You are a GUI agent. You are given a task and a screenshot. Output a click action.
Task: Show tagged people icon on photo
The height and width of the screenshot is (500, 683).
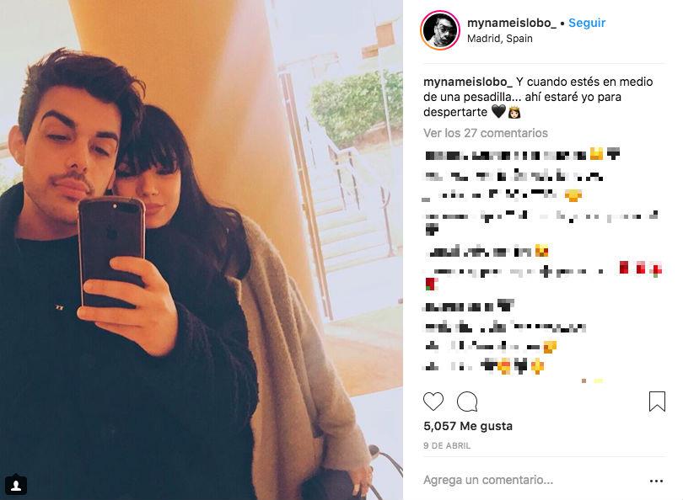point(16,485)
